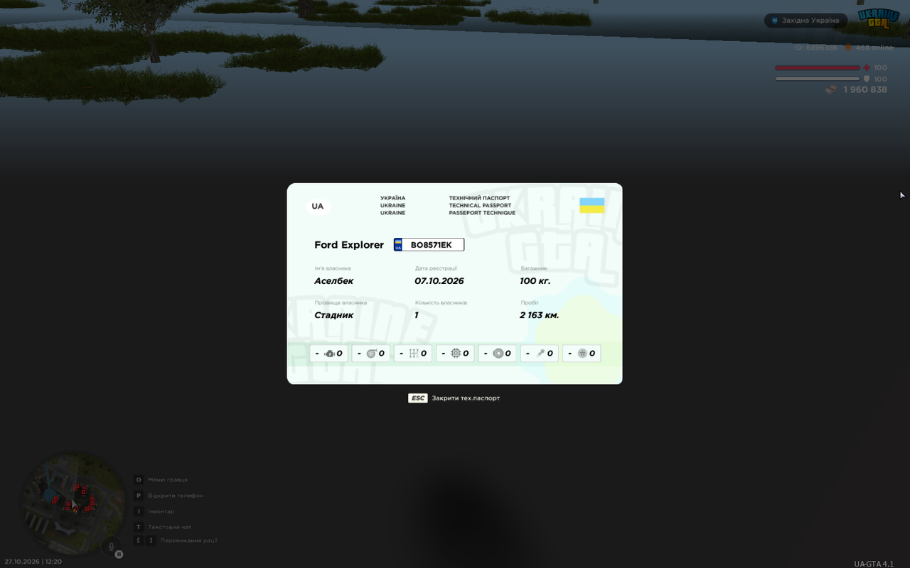Select the gearbox shifter icon slot
Image resolution: width=910 pixels, height=568 pixels.
[x=413, y=354]
